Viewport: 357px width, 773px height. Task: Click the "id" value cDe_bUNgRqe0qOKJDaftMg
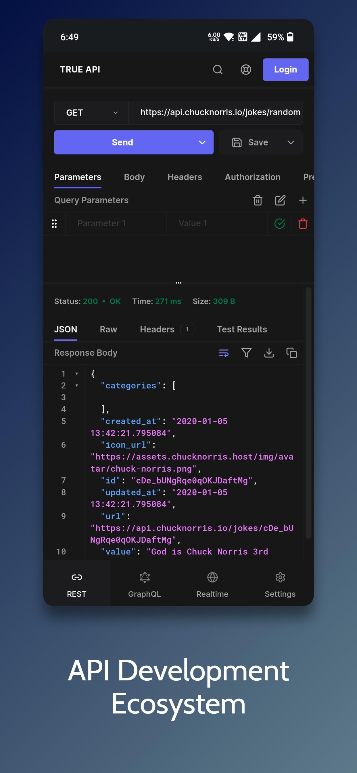pos(192,481)
